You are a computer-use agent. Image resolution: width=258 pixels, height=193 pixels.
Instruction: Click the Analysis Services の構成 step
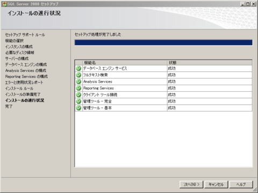point(26,71)
